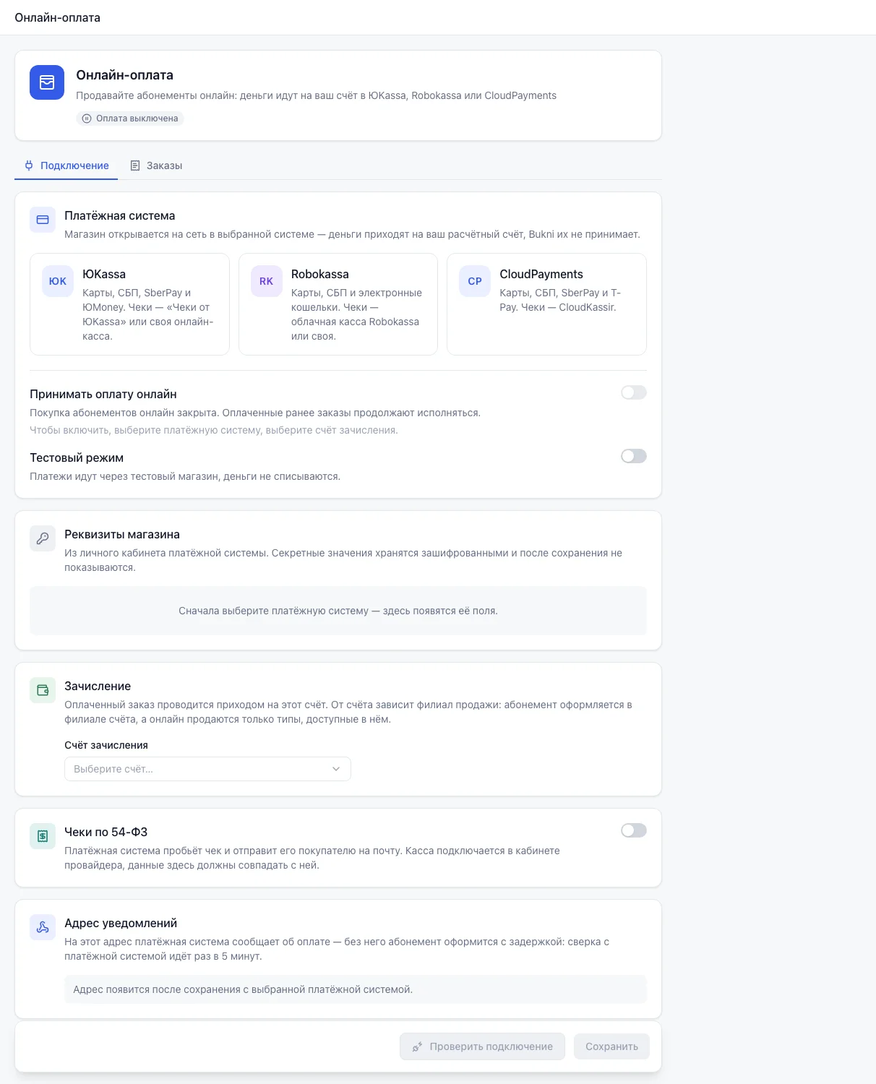Turn on Чеки по 54-ФЗ switch
Viewport: 876px width, 1084px height.
634,830
